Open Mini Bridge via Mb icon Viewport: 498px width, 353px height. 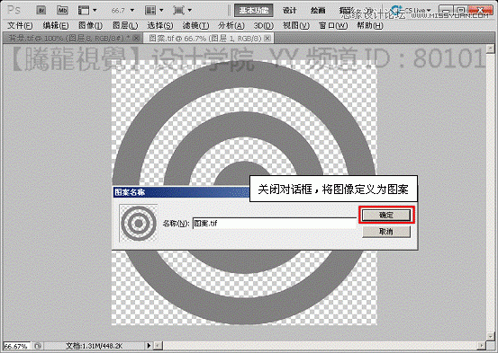click(62, 11)
